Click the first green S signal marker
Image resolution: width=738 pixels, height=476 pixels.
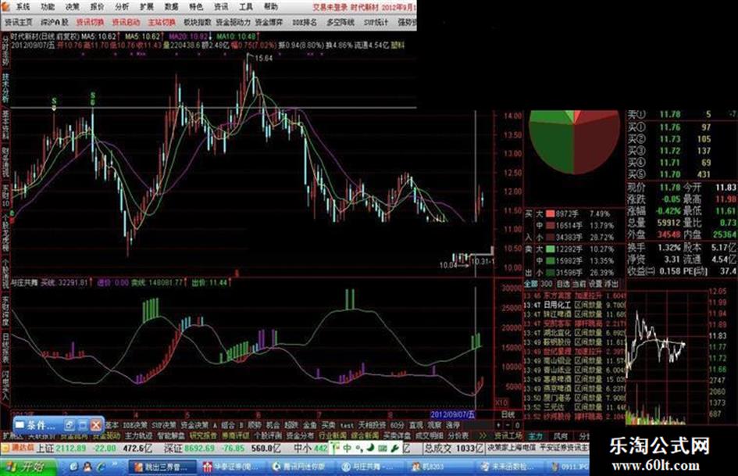pyautogui.click(x=54, y=101)
